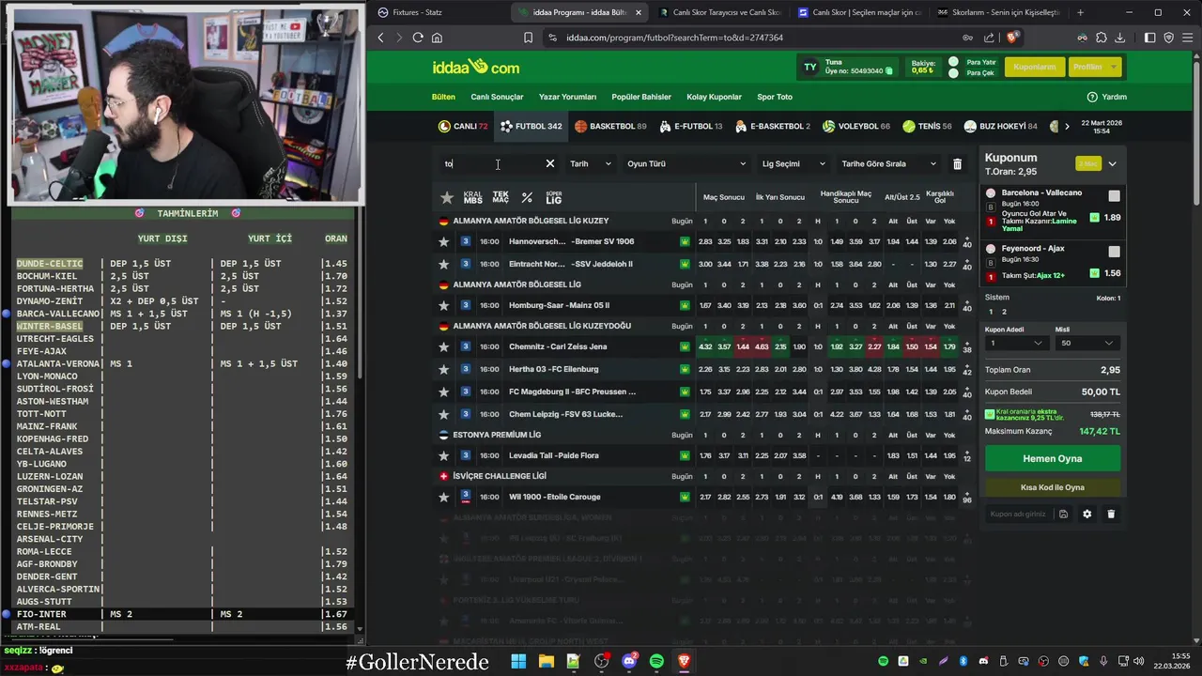Open the Kuponlarım button
Viewport: 1202px width, 676px height.
click(x=1034, y=68)
